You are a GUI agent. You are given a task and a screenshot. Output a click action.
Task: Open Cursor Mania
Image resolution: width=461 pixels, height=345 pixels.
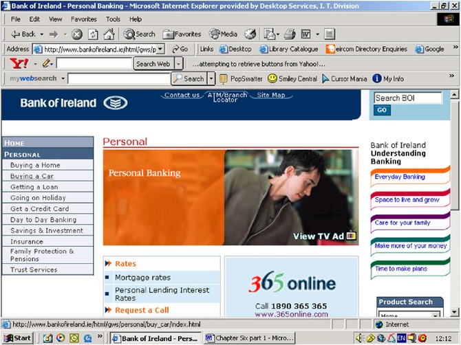point(344,78)
